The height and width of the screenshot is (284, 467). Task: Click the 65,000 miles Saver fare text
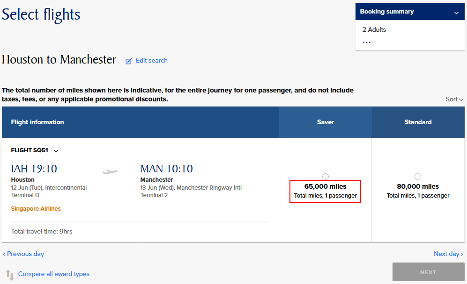point(325,186)
